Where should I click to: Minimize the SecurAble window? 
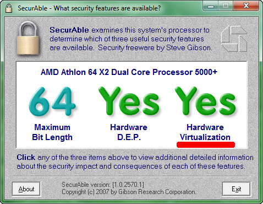coord(211,6)
